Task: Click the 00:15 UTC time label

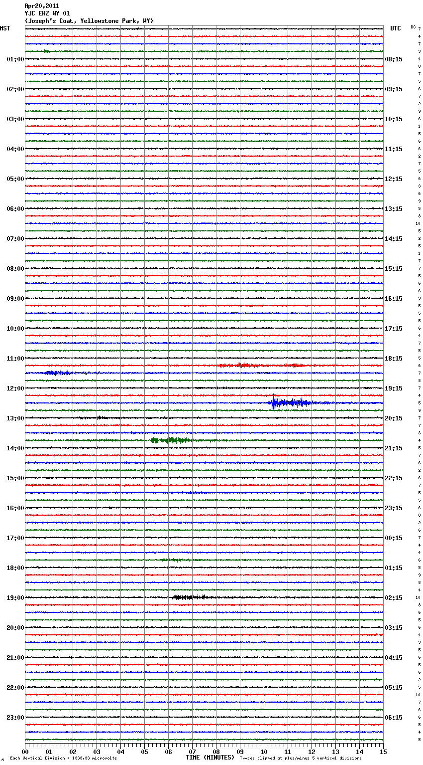Action: coord(394,538)
